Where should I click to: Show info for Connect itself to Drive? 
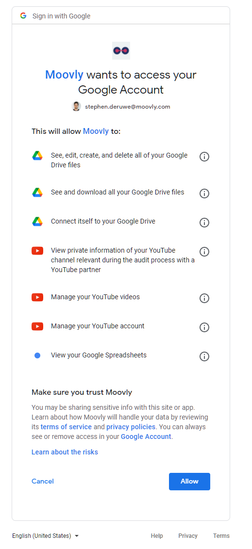tap(204, 222)
